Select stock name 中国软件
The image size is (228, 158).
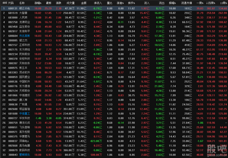point(25,82)
